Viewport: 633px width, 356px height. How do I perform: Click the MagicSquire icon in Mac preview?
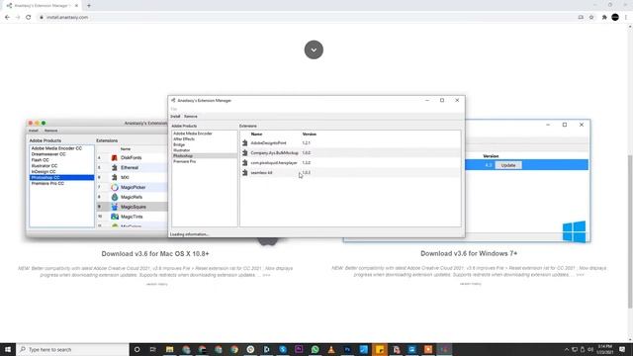coord(115,207)
